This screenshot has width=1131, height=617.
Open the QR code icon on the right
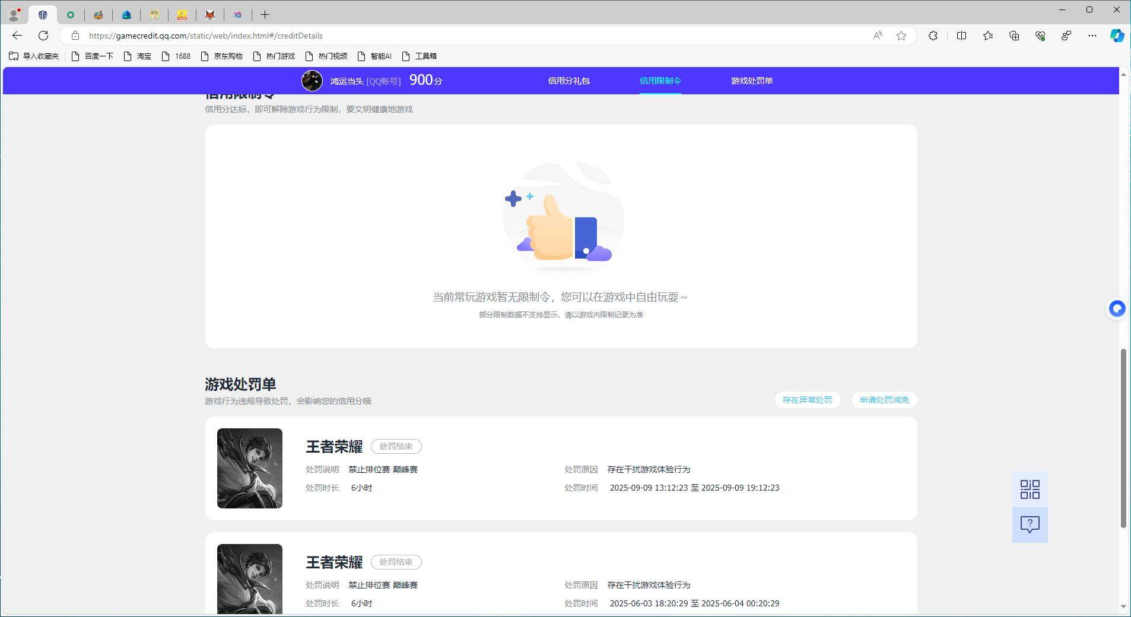[1030, 489]
